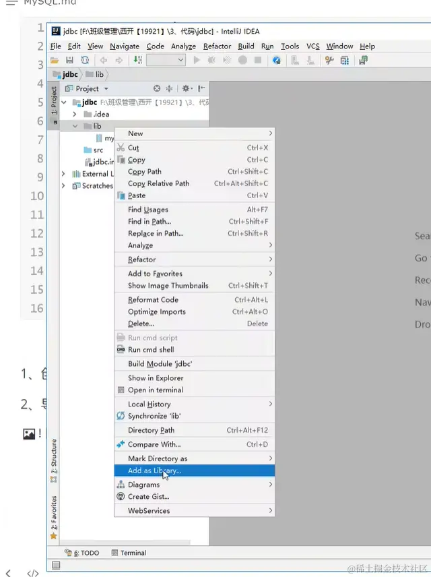The image size is (431, 577).
Task: Expand the .idea folder node
Action: pyautogui.click(x=75, y=114)
